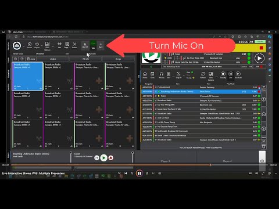Image resolution: width=279 pixels, height=209 pixels.
Task: Click the green play button in the Easier player
Action: point(103,158)
